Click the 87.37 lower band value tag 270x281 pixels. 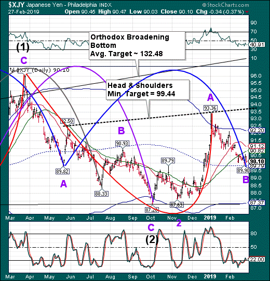click(x=257, y=203)
